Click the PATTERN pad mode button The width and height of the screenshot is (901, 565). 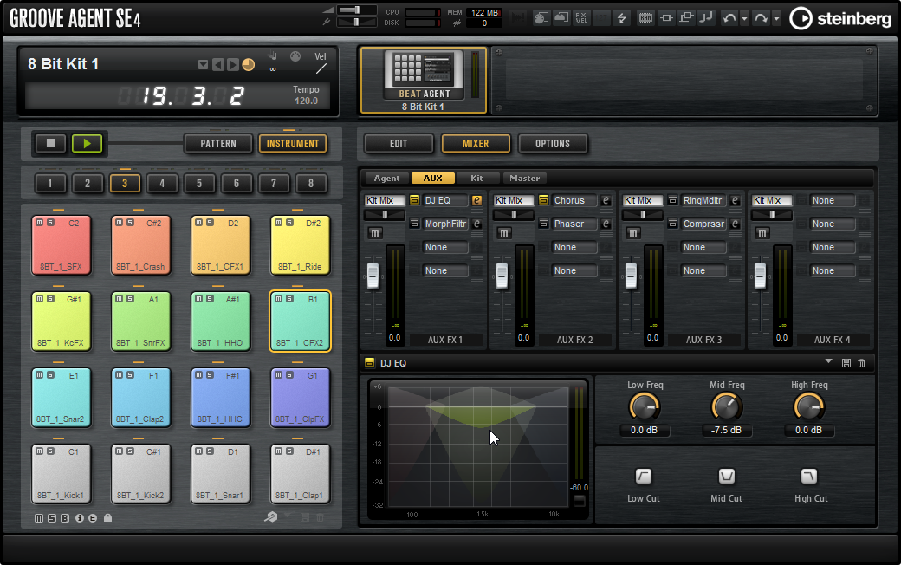(218, 144)
